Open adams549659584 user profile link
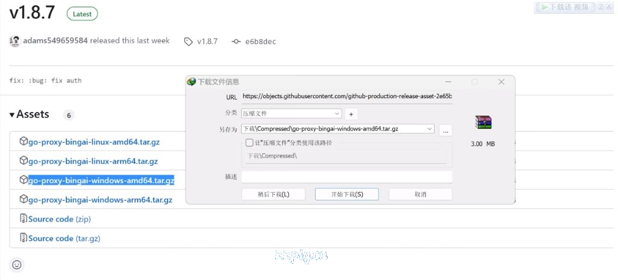 (55, 40)
